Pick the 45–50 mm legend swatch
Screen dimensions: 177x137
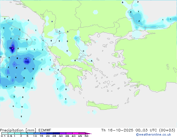point(82,133)
